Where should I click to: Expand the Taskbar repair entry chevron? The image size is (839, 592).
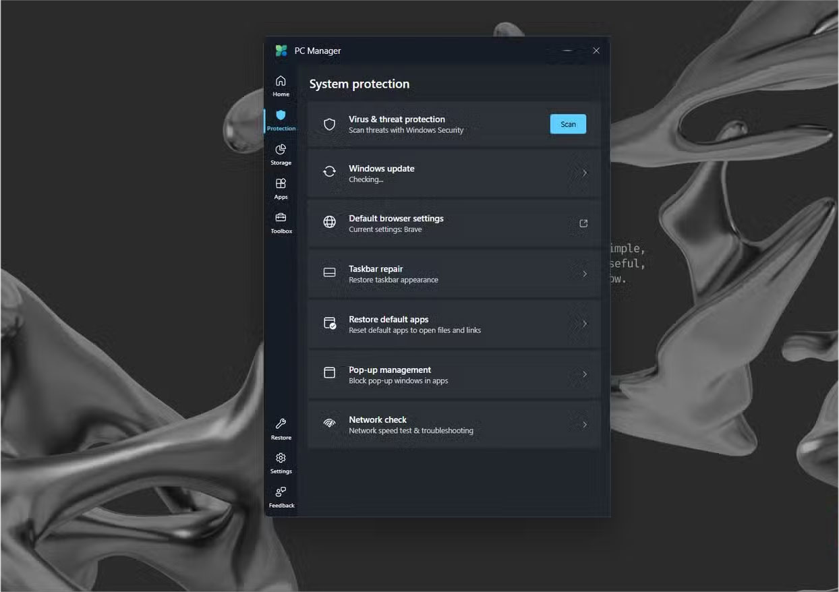584,273
